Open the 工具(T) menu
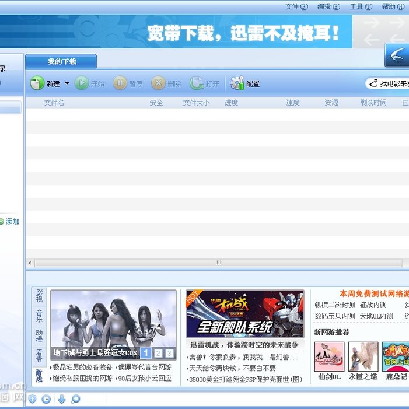This screenshot has height=409, width=409. (x=361, y=6)
